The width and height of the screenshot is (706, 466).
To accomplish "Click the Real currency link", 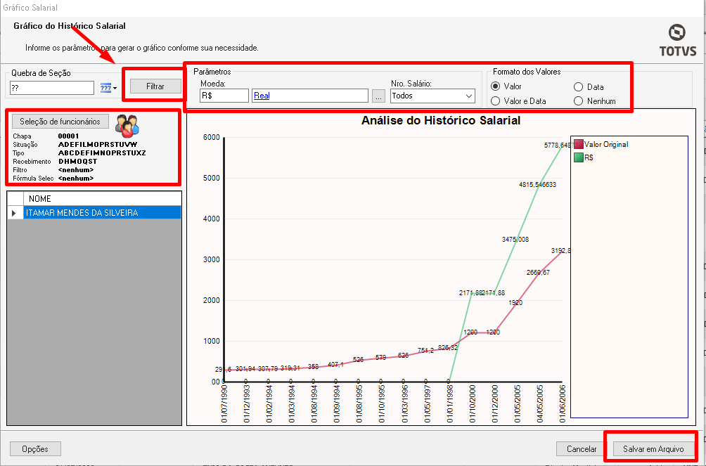I will [x=262, y=96].
